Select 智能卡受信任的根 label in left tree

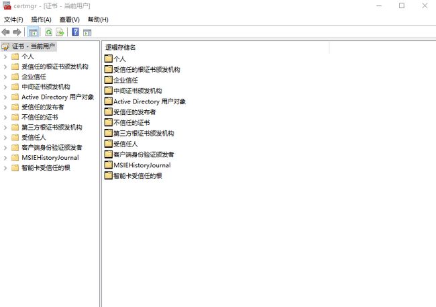[x=46, y=168]
